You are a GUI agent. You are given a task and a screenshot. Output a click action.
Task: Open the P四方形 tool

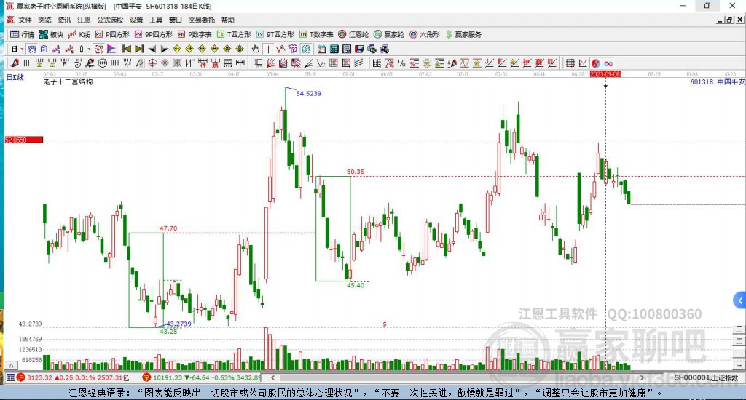(x=112, y=34)
